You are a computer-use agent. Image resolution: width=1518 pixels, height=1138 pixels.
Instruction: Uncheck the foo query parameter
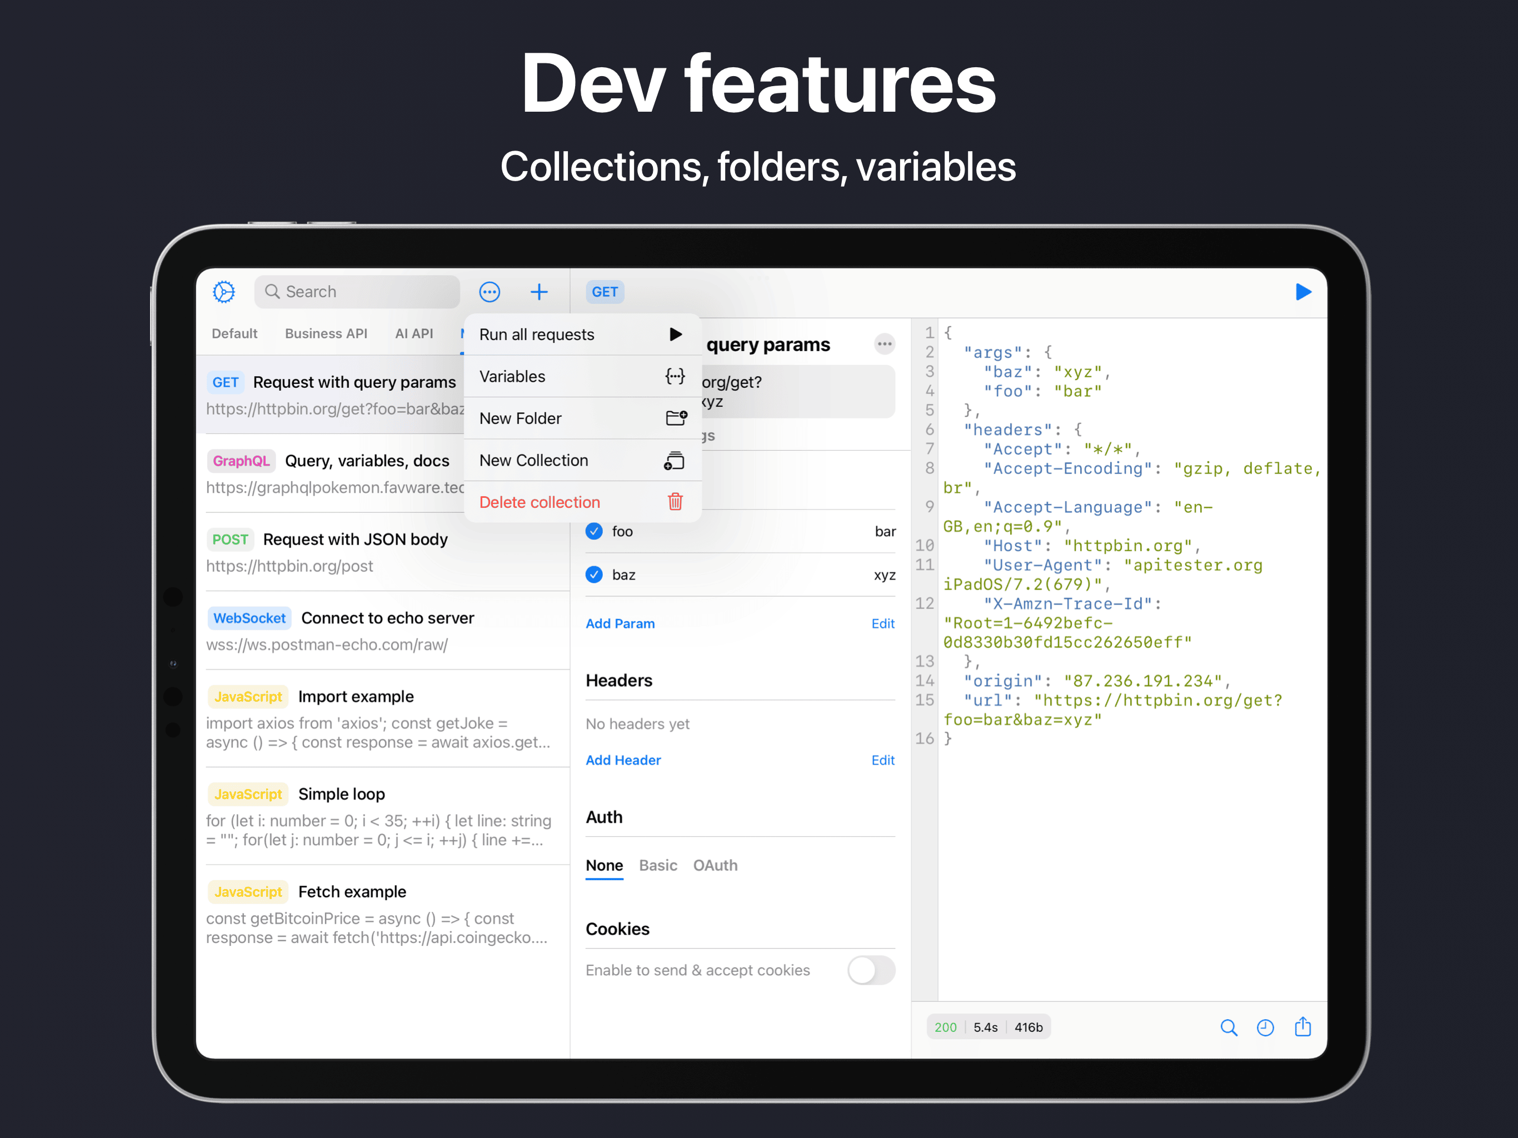[x=593, y=531]
